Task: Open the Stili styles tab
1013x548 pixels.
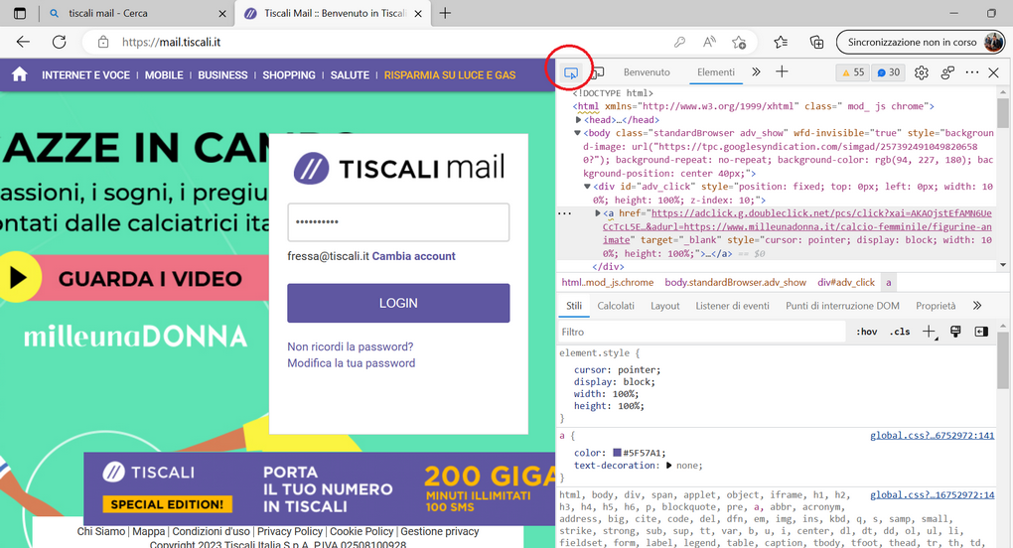Action: tap(574, 306)
